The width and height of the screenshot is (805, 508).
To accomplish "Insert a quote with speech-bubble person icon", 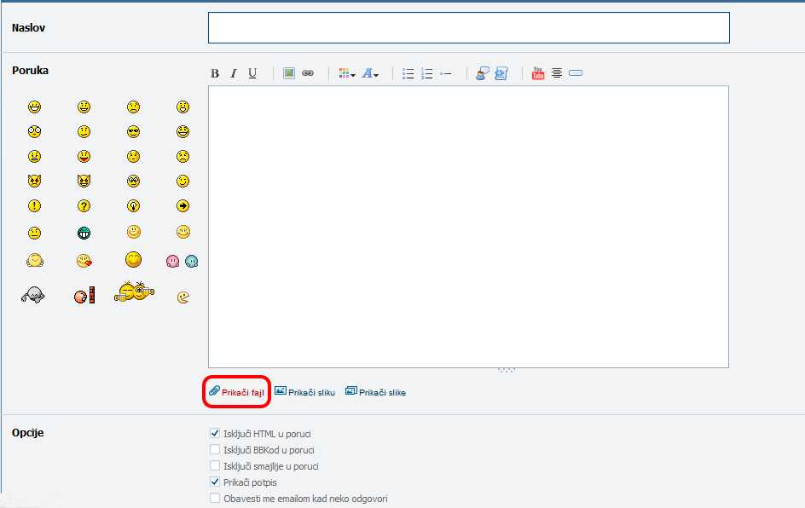I will tap(482, 73).
